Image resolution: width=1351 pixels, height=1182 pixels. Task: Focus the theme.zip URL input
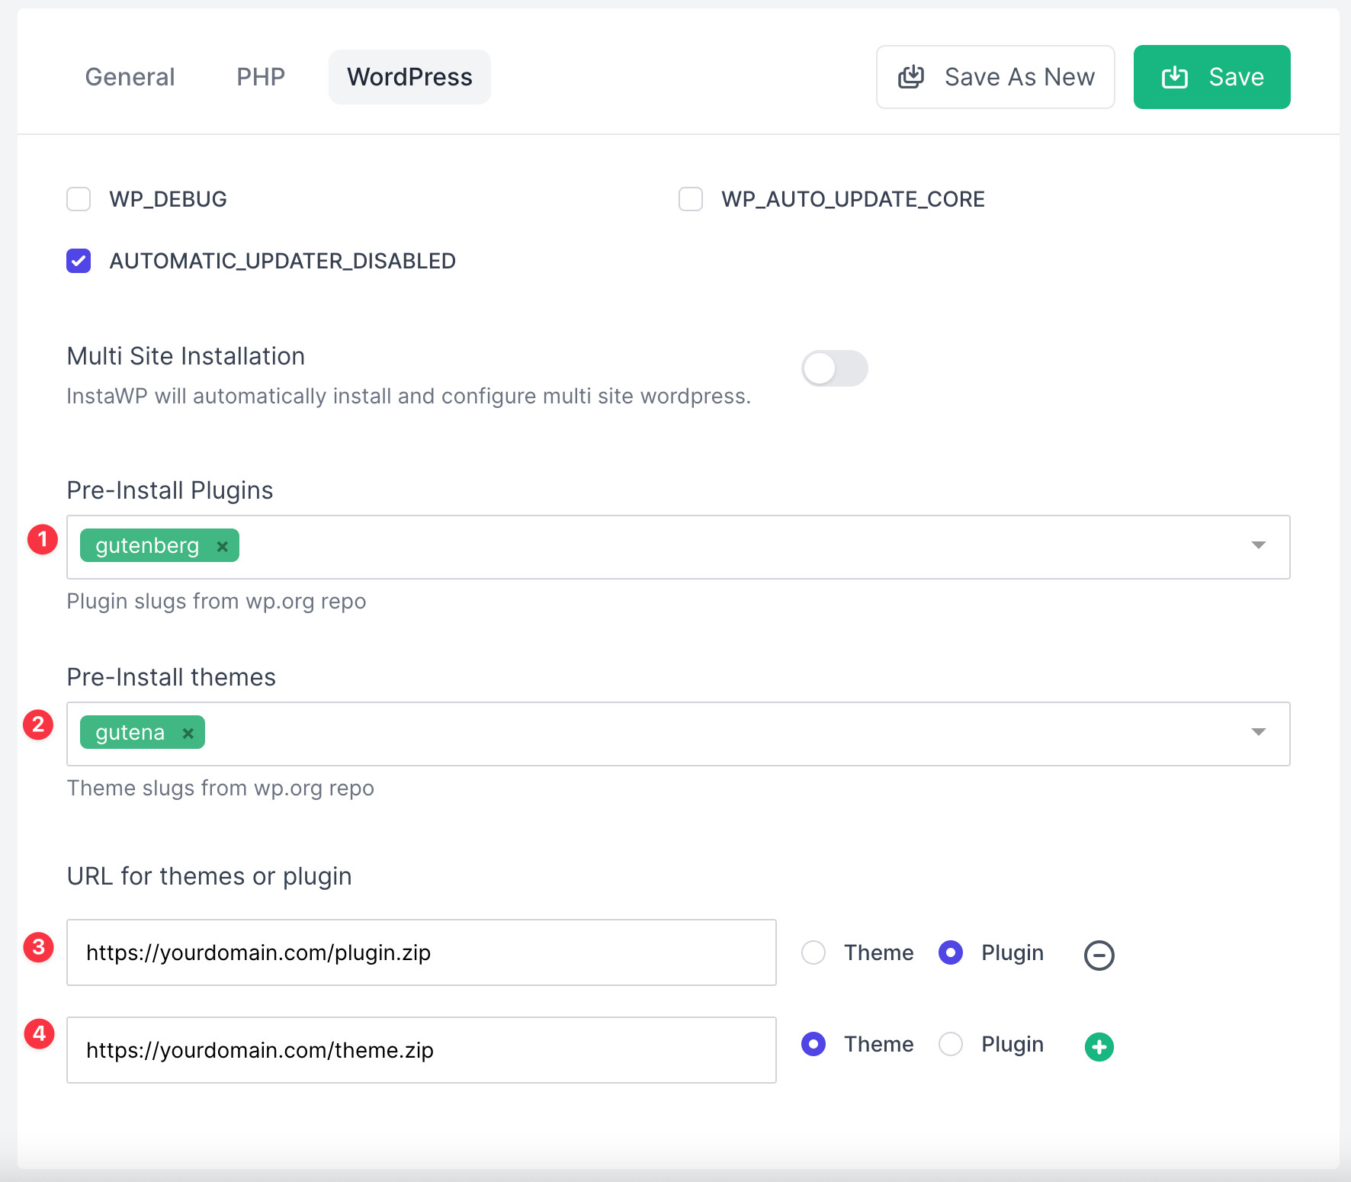[422, 1050]
